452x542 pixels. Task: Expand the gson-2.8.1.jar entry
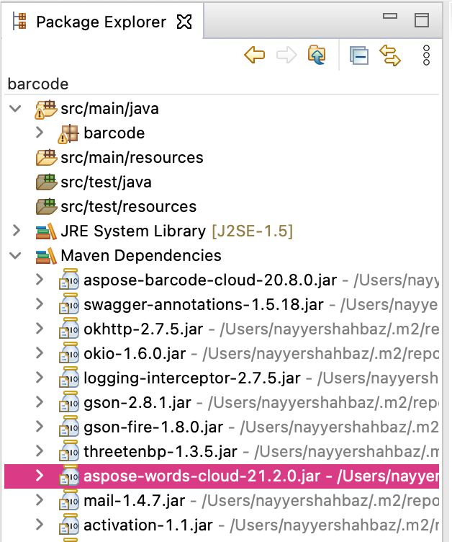[x=40, y=403]
